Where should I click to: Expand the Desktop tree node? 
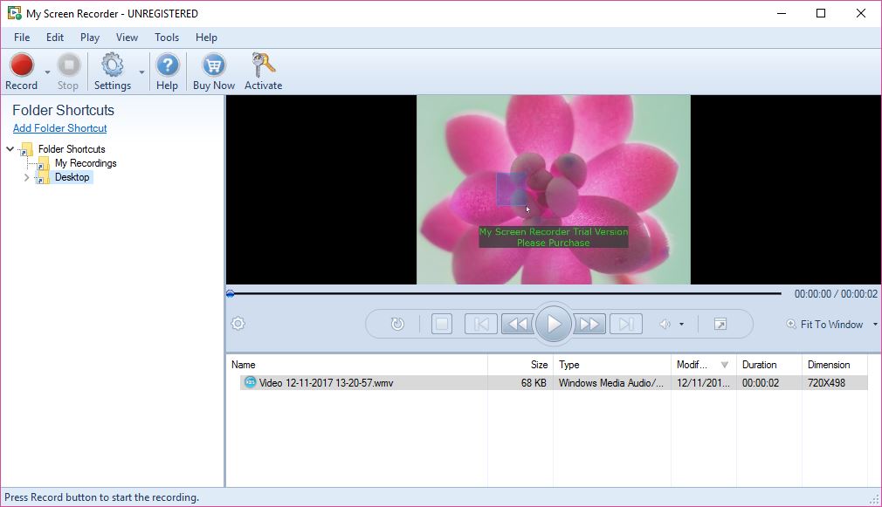26,177
